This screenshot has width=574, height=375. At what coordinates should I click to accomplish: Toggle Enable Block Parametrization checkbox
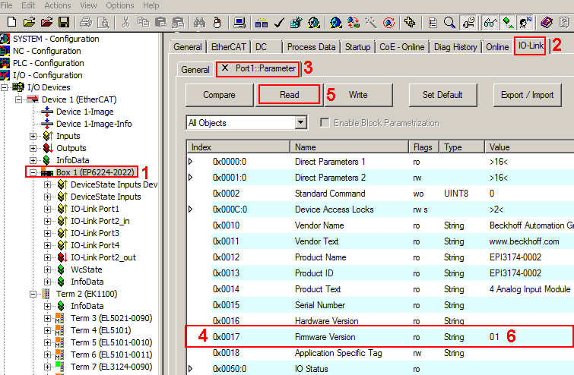pyautogui.click(x=325, y=122)
